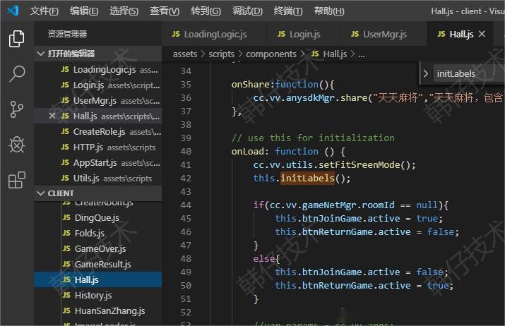Image resolution: width=505 pixels, height=326 pixels.
Task: Open the 编辑(E) menu
Action: coord(84,11)
